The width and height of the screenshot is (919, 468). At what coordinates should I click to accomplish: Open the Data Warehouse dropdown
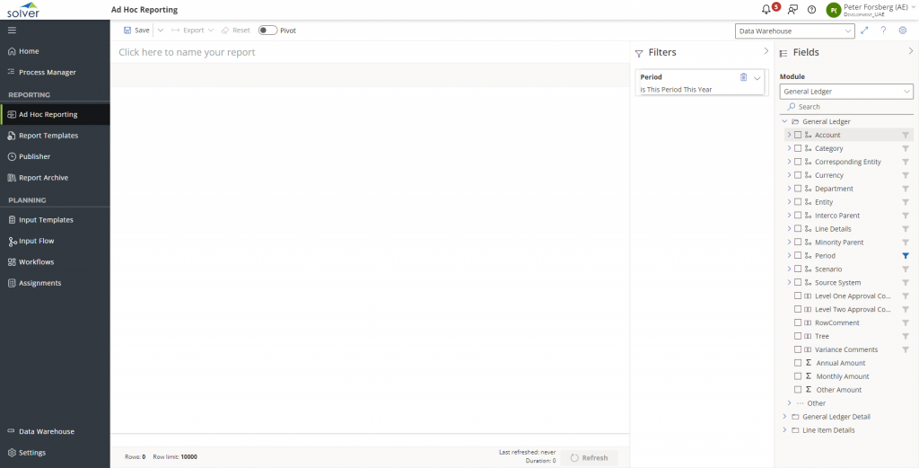tap(795, 31)
